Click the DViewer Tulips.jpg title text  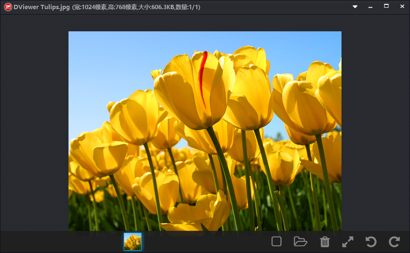click(42, 7)
